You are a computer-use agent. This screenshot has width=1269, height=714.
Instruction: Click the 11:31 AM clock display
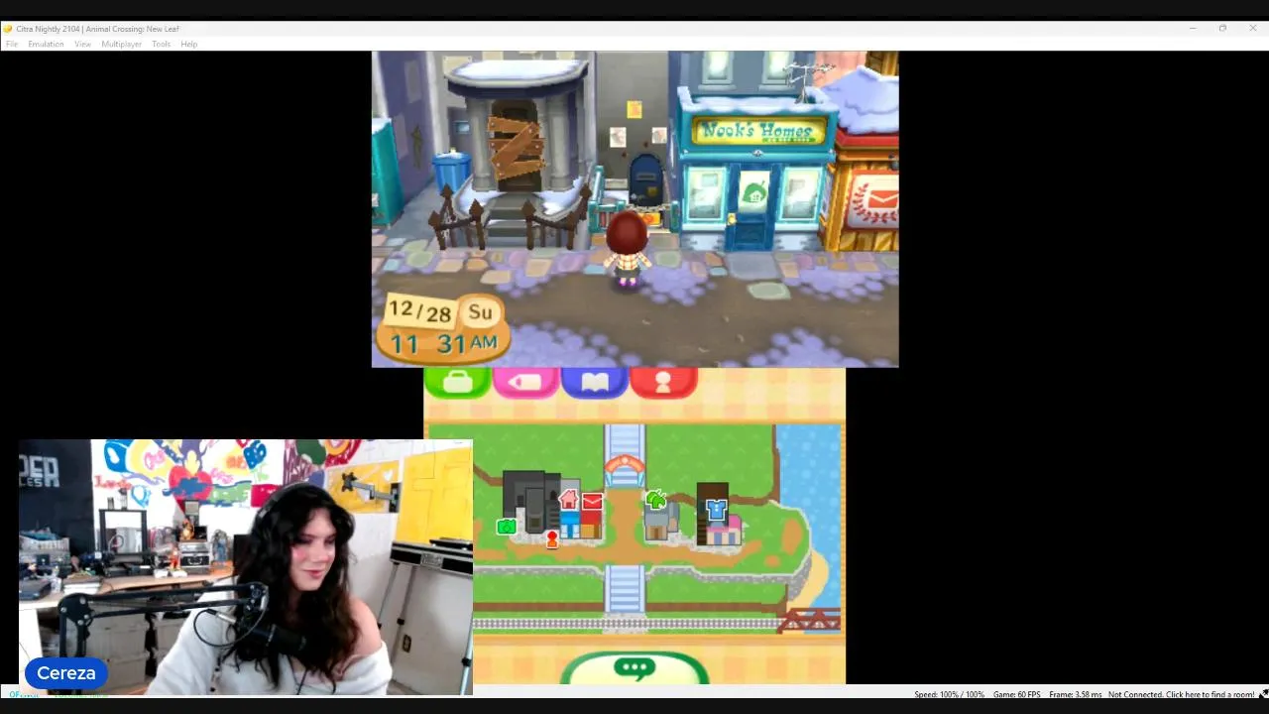click(442, 343)
